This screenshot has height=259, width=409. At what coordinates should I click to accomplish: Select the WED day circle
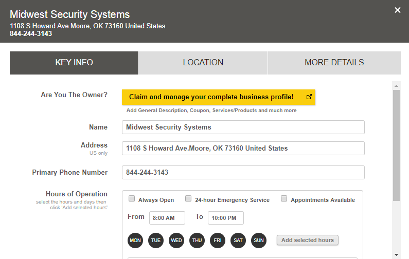coord(176,240)
